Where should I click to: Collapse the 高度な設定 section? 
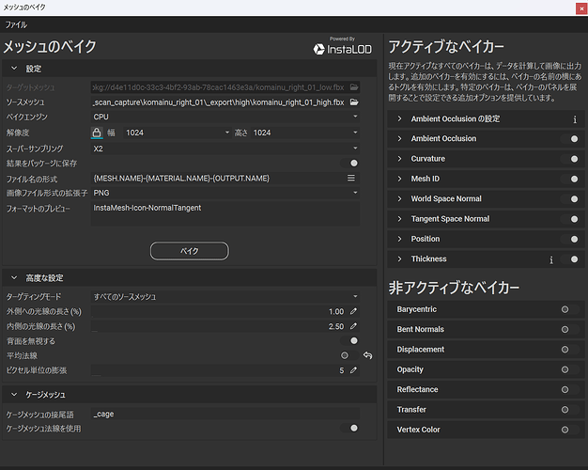(x=15, y=278)
